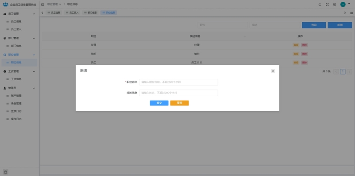Edit the 组长 row
Viewport: 355px width, 176px height.
tap(296, 54)
